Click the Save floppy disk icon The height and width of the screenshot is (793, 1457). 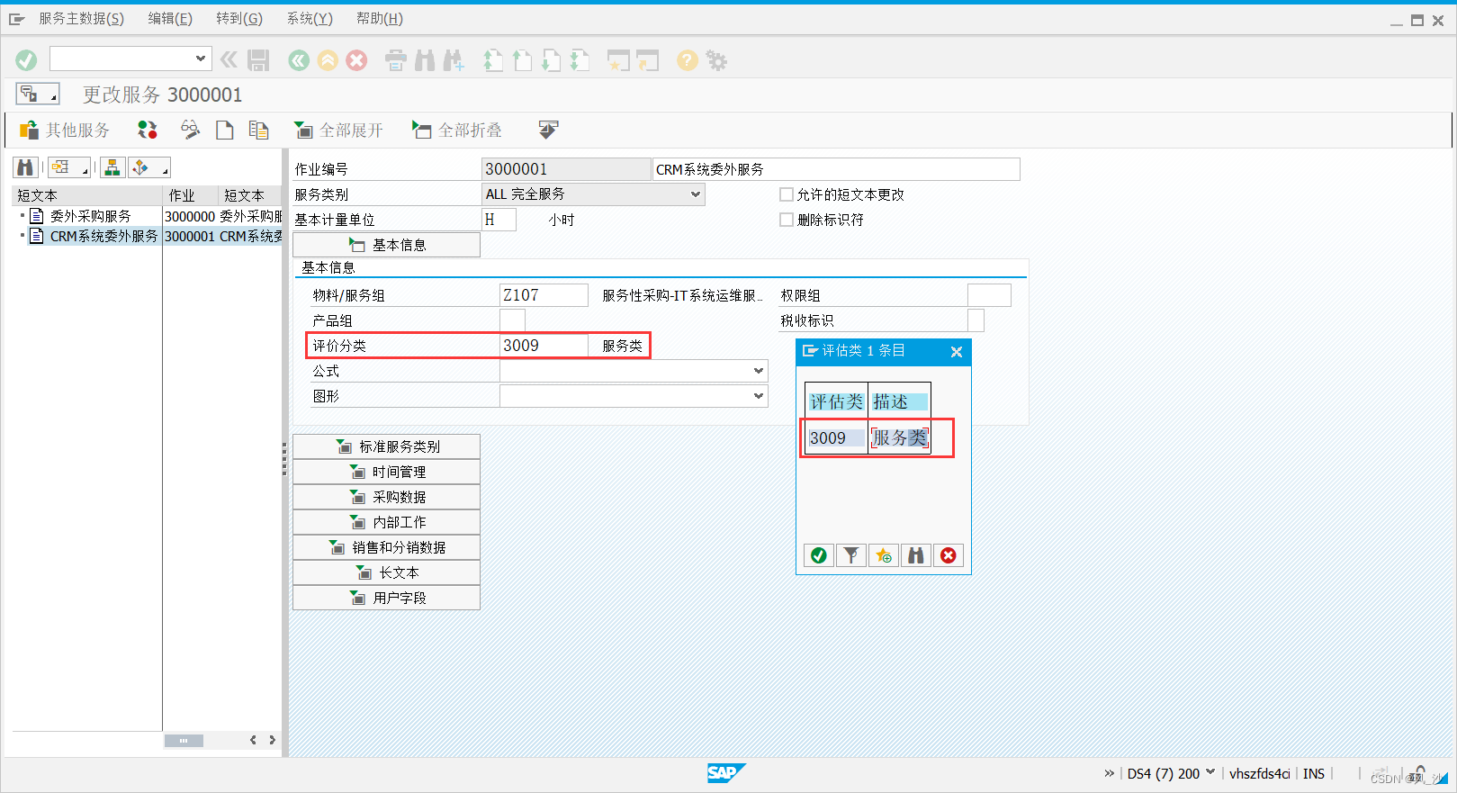[x=258, y=60]
